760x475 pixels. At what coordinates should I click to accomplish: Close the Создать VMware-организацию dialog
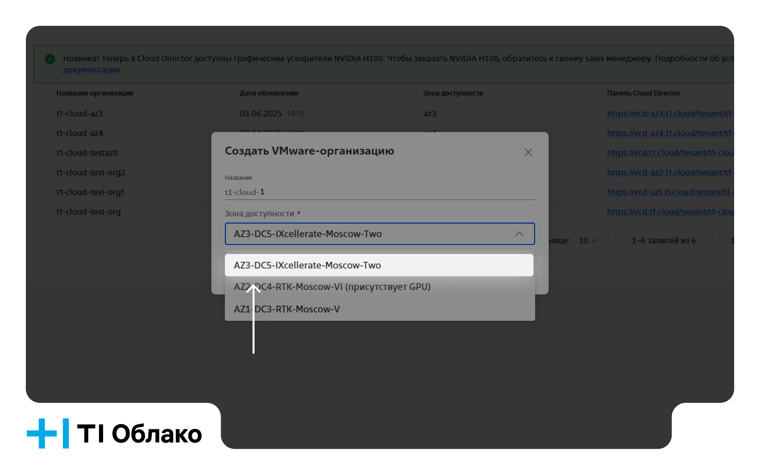click(528, 152)
